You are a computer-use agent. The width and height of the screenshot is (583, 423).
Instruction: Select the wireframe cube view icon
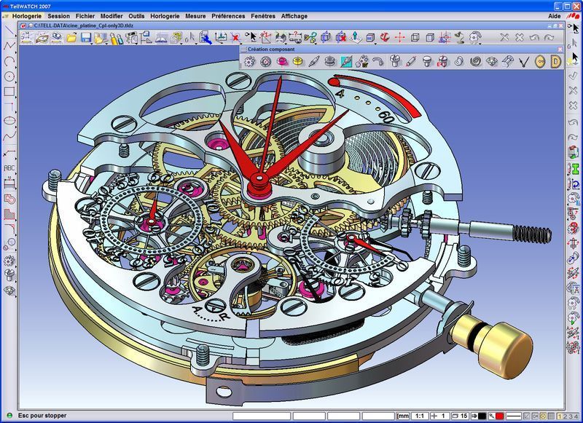415,37
